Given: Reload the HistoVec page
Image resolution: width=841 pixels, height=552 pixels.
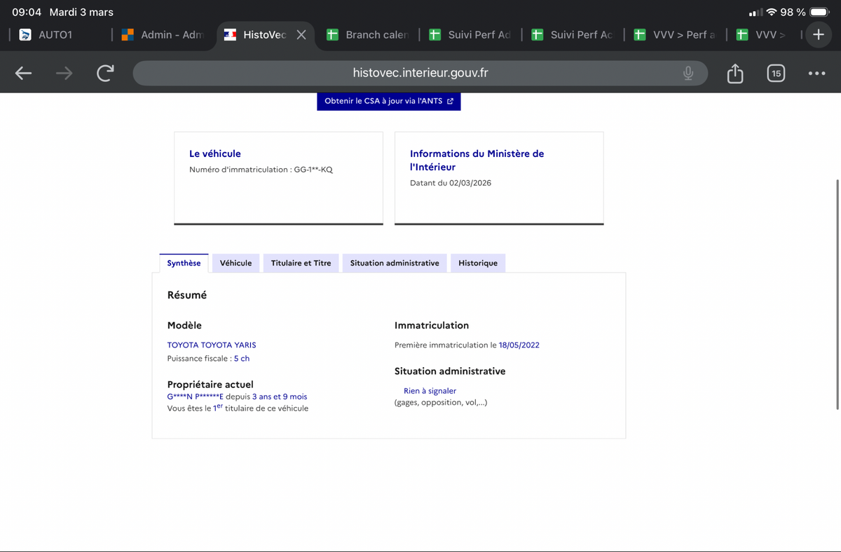Looking at the screenshot, I should (x=105, y=73).
